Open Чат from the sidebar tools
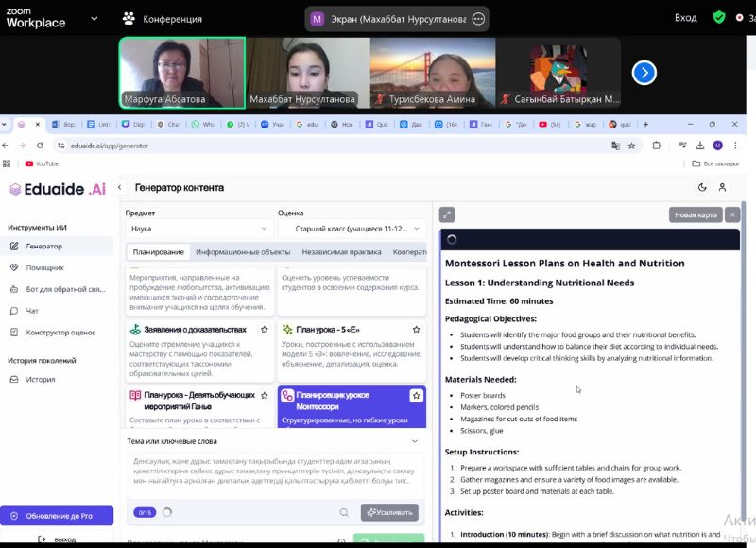Screen dimensions: 756x548 32,311
